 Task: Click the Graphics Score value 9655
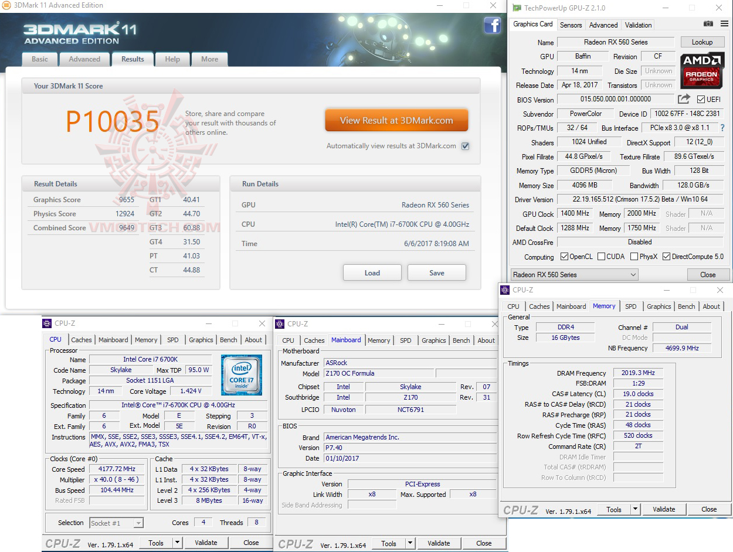pyautogui.click(x=127, y=200)
